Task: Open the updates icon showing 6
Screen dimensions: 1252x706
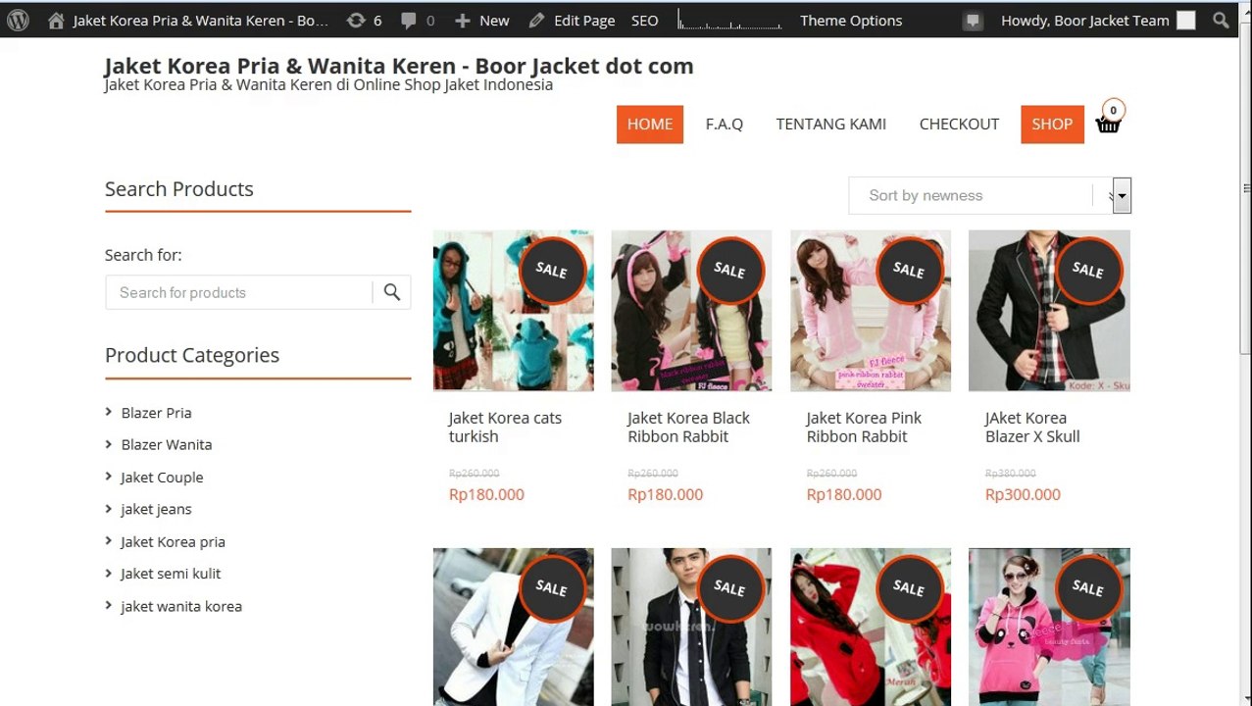Action: tap(356, 21)
